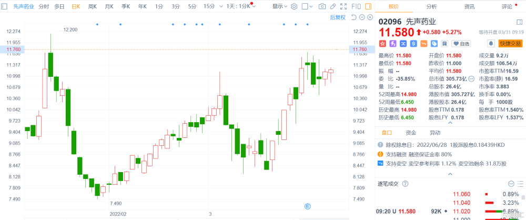Open help for 逐笔成交

[x=405, y=184]
